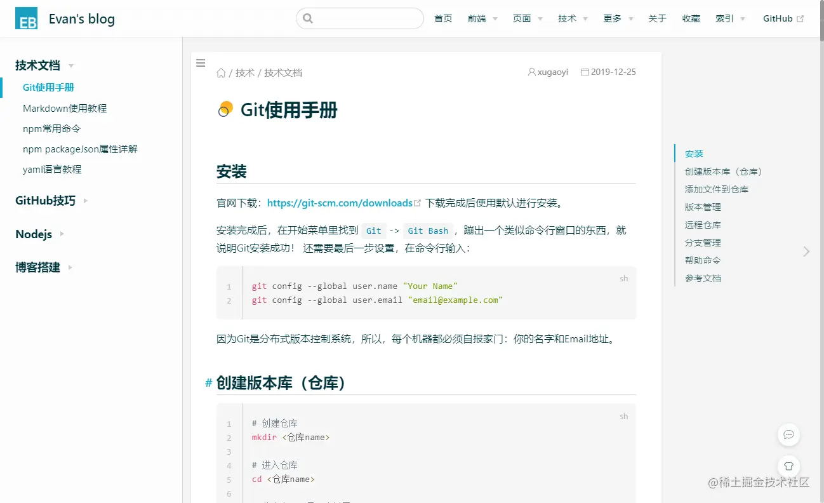This screenshot has height=503, width=824.
Task: Jump to 参考文档 in the outline
Action: [x=703, y=278]
